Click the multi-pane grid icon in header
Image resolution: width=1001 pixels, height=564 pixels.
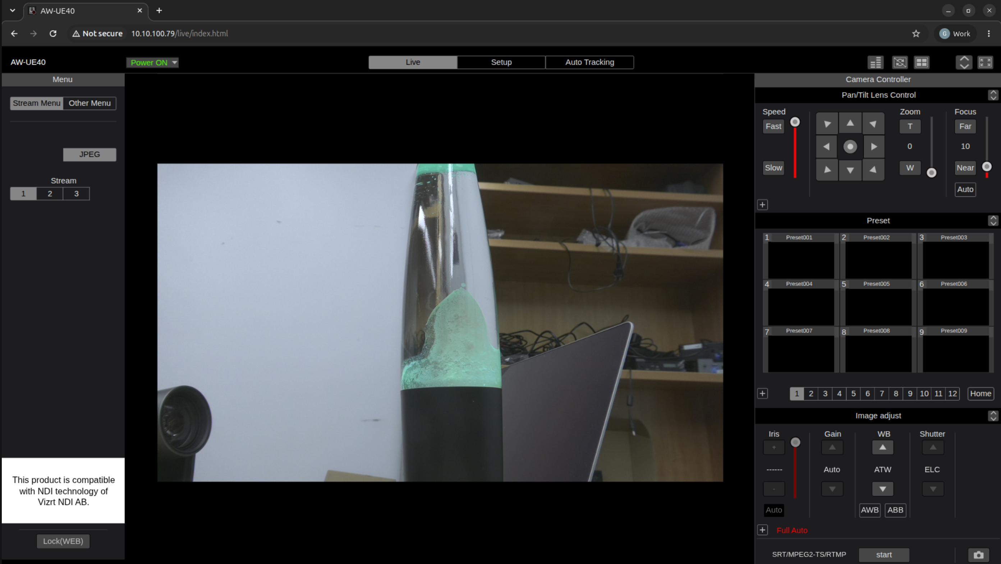[x=921, y=62]
